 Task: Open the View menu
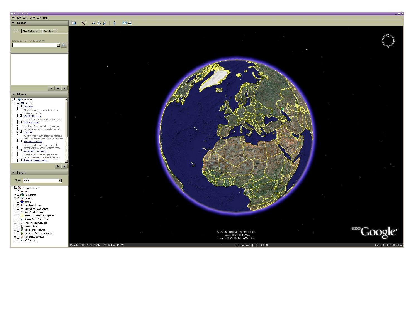pyautogui.click(x=25, y=18)
